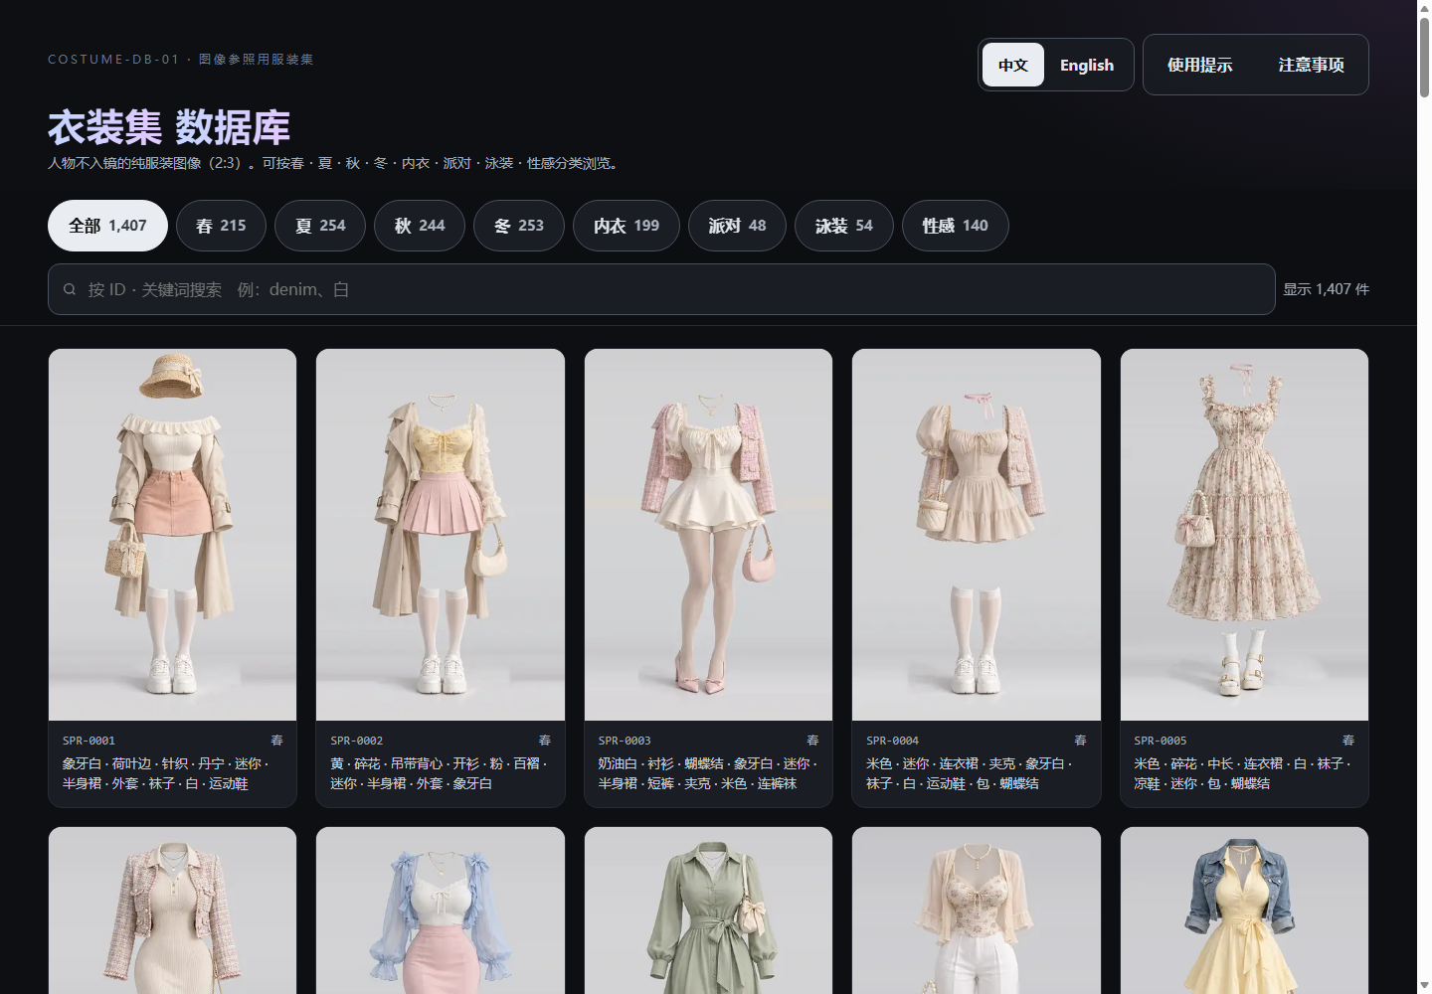Open 使用提示 usage tips

pyautogui.click(x=1200, y=65)
